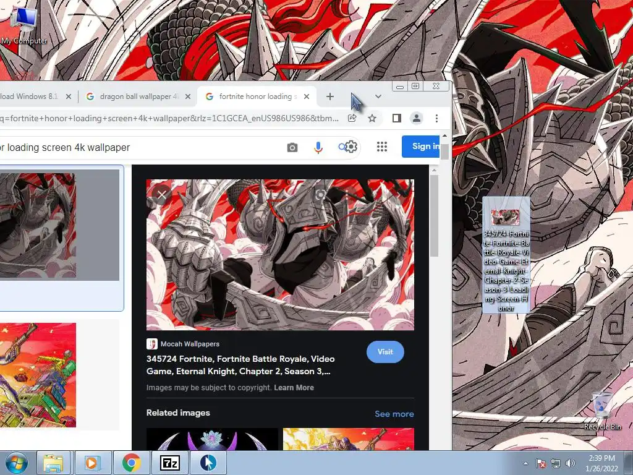The height and width of the screenshot is (475, 633).
Task: Open the 345724 Fortnite title link
Action: [240, 365]
